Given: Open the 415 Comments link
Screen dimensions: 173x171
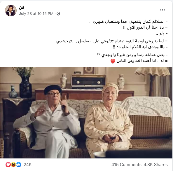Looking at the screenshot, I should tap(126, 165).
